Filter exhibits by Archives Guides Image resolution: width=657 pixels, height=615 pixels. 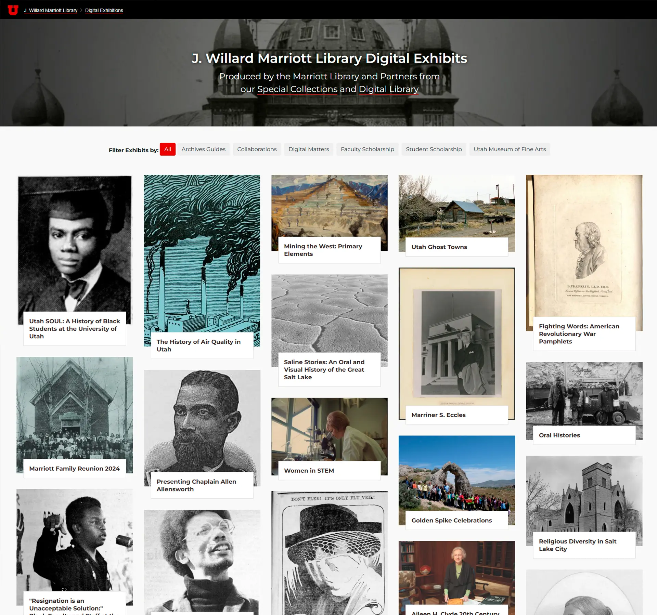click(x=204, y=149)
